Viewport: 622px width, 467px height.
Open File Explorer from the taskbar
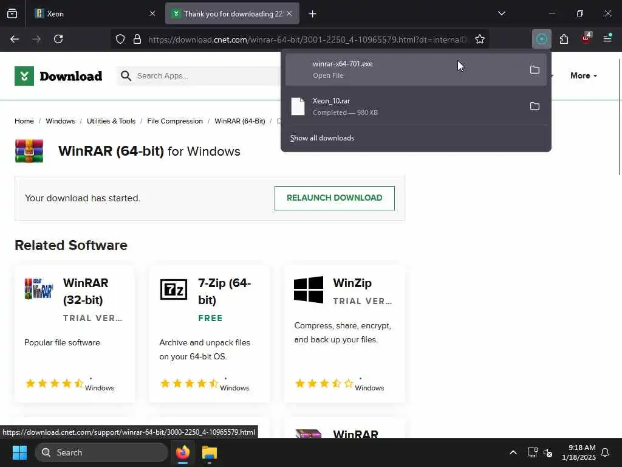pyautogui.click(x=210, y=452)
